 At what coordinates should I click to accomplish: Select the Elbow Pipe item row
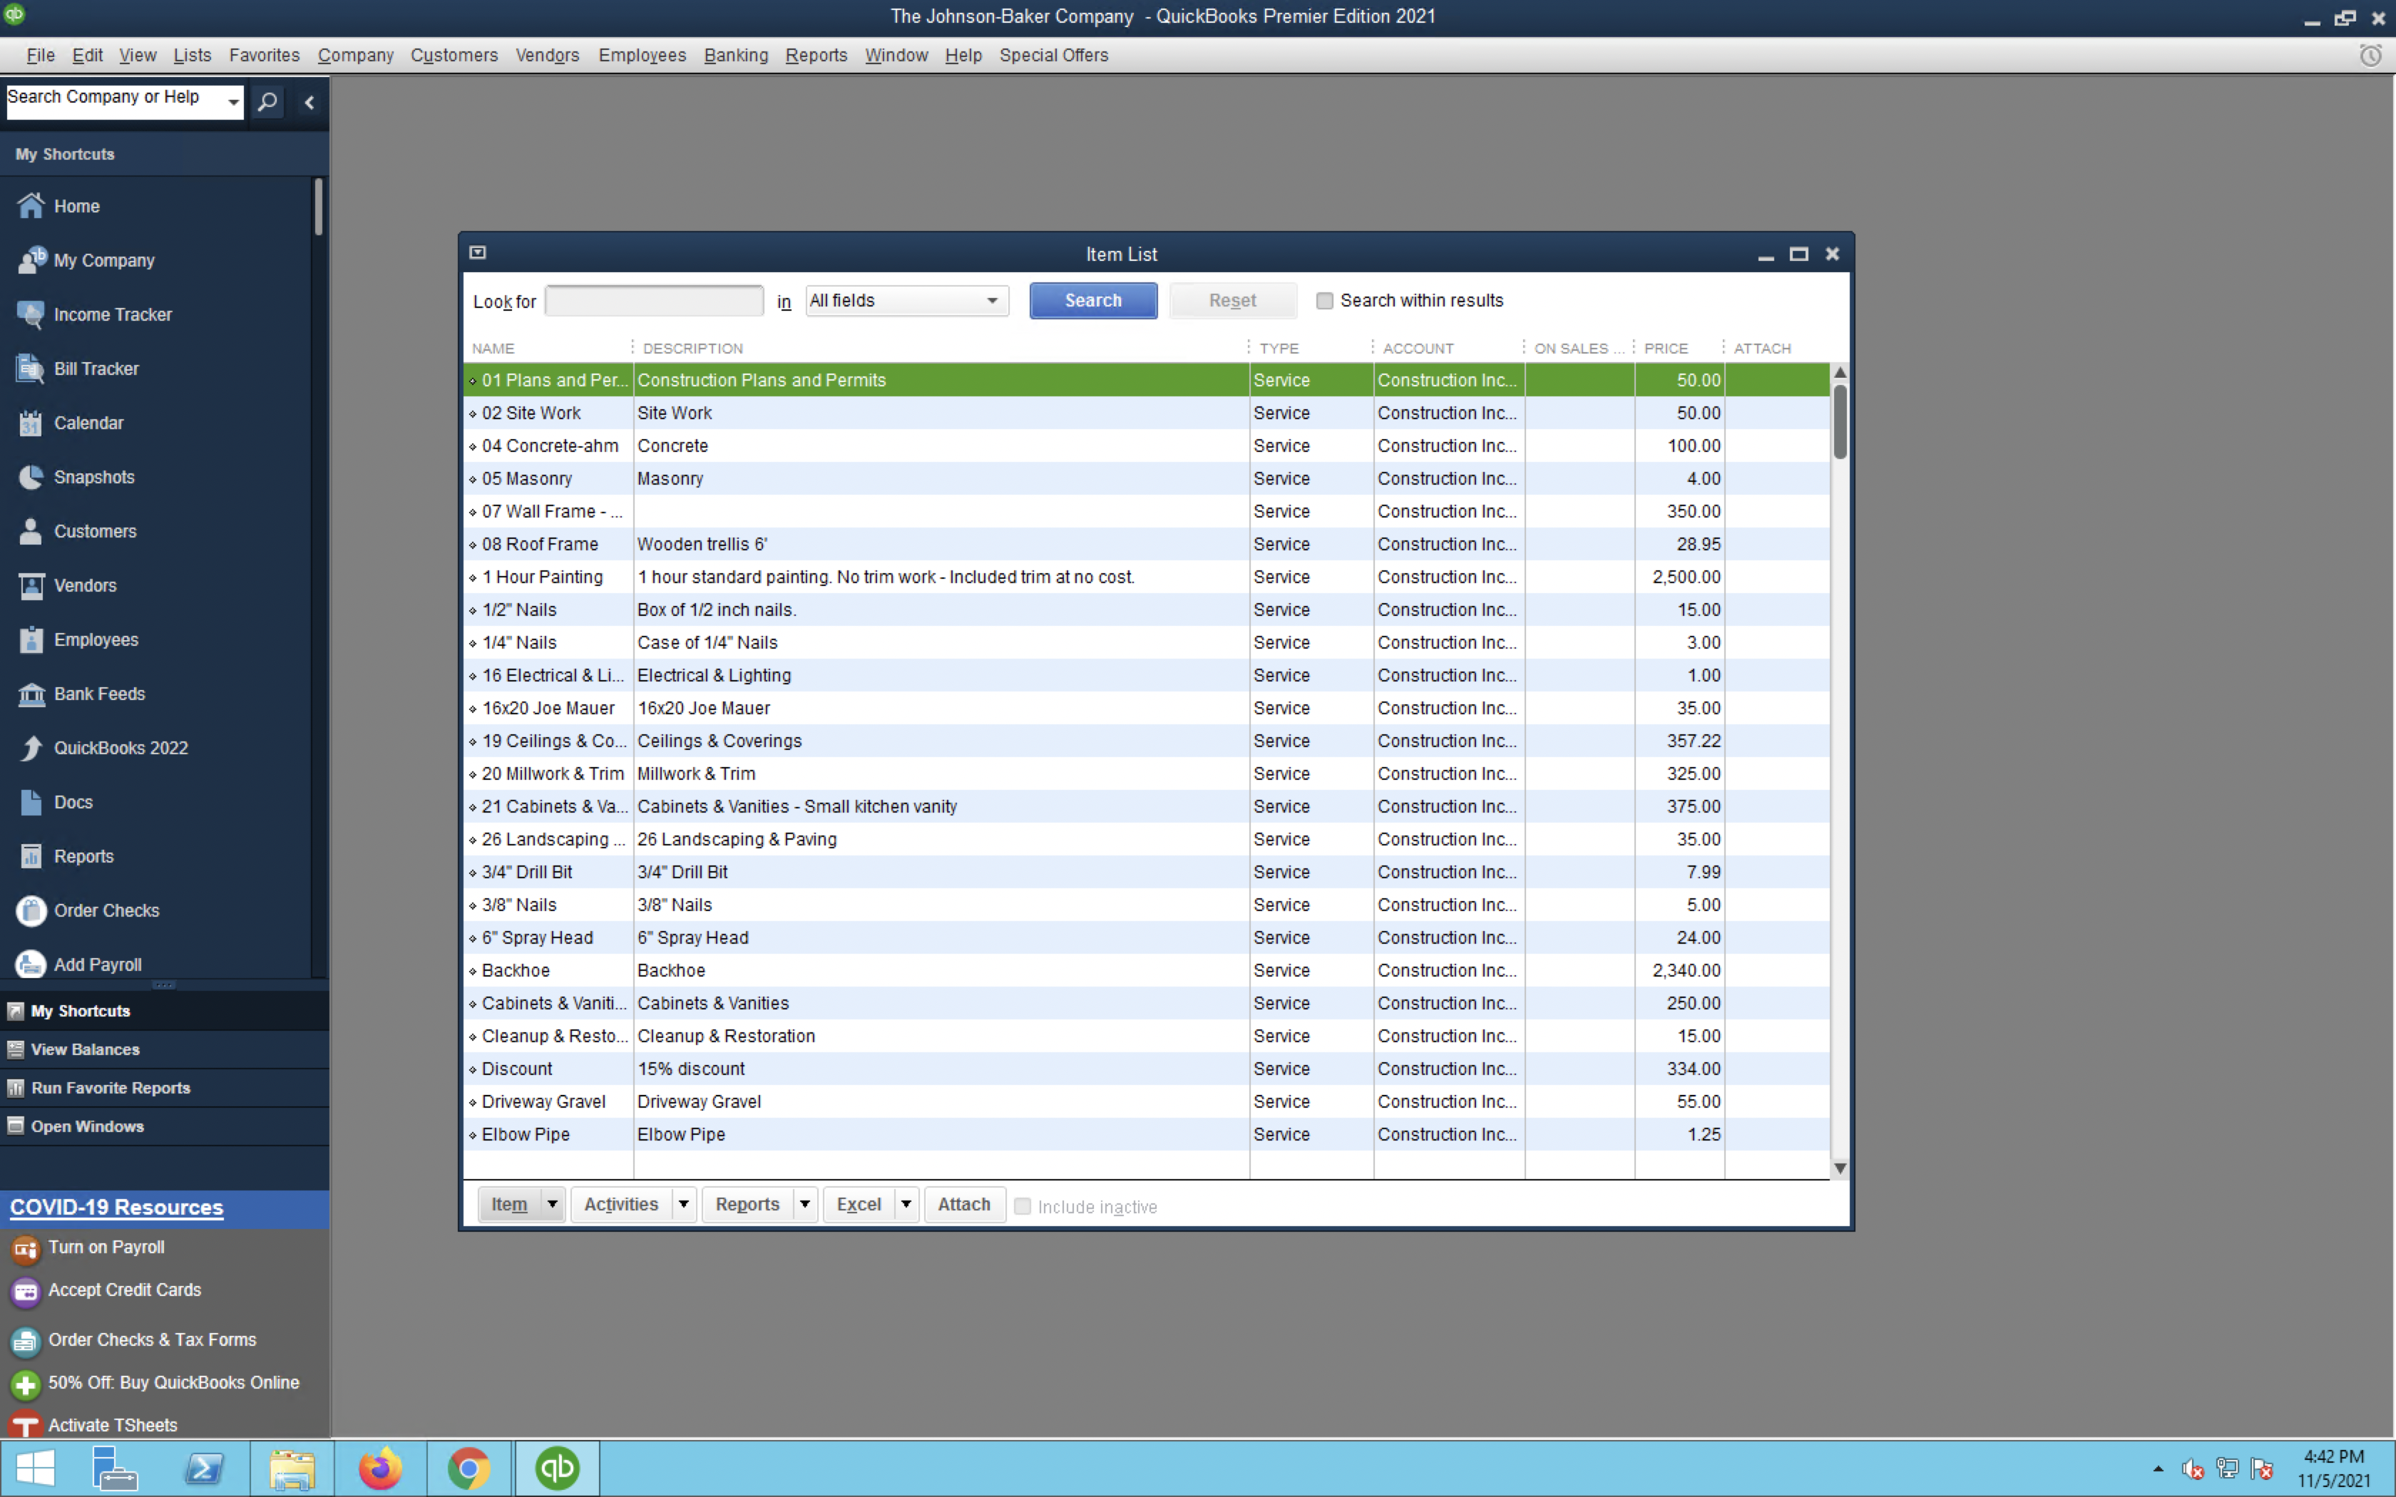1147,1135
